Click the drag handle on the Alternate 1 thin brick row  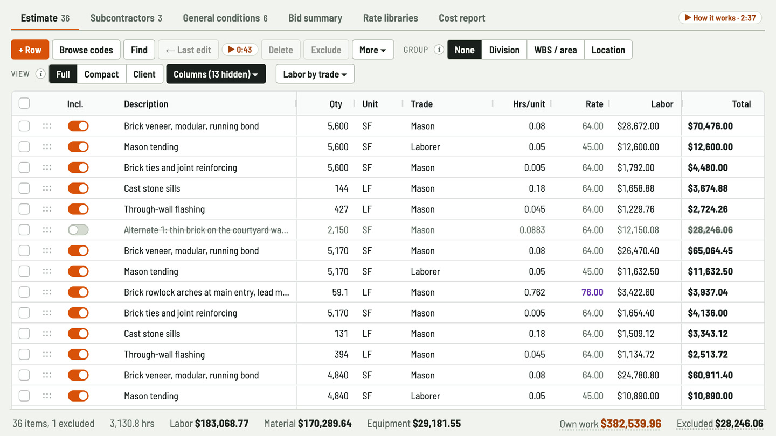(47, 230)
